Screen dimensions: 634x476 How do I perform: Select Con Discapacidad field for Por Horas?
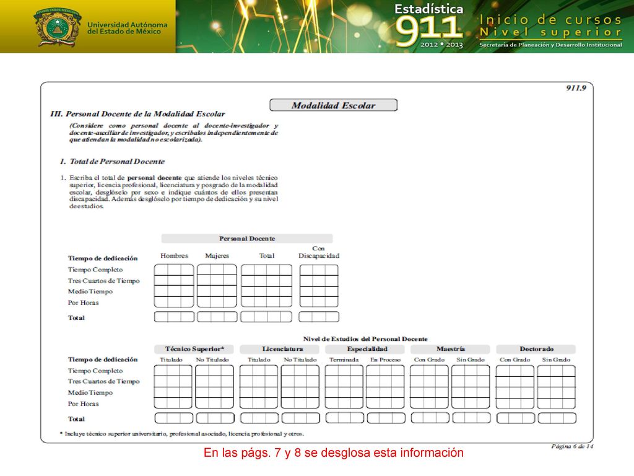coord(319,302)
